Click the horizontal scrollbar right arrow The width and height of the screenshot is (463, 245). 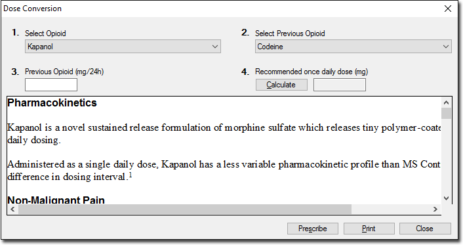click(435, 209)
